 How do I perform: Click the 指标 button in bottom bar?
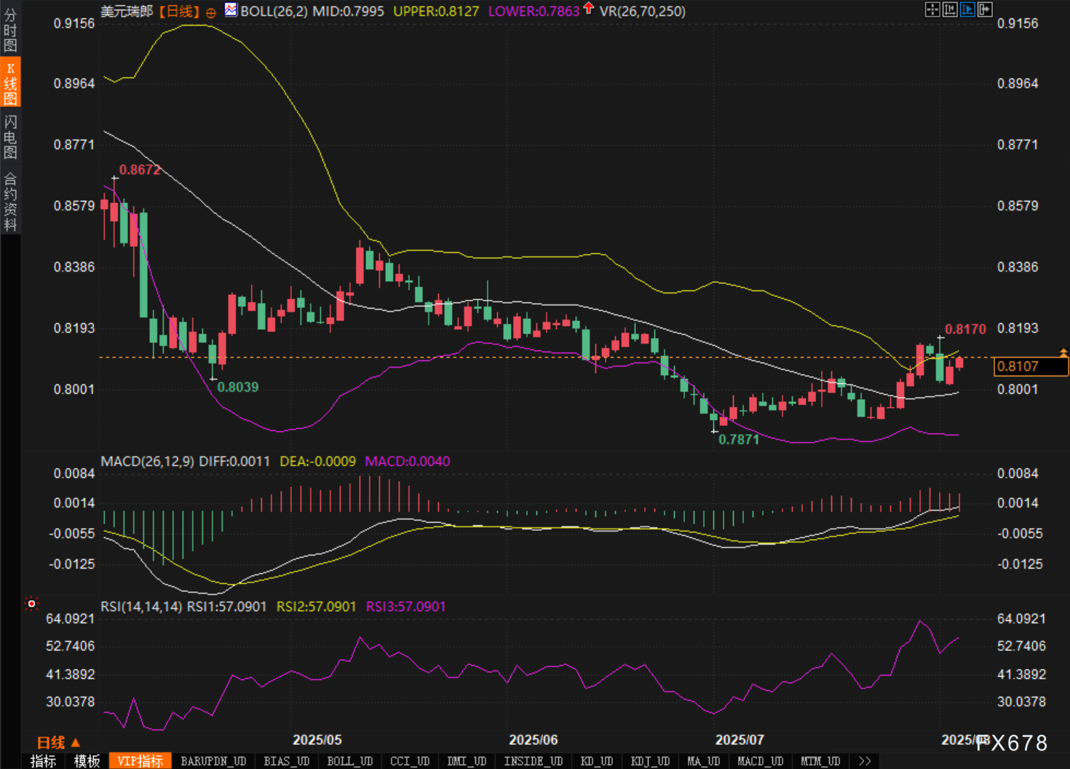tap(44, 761)
